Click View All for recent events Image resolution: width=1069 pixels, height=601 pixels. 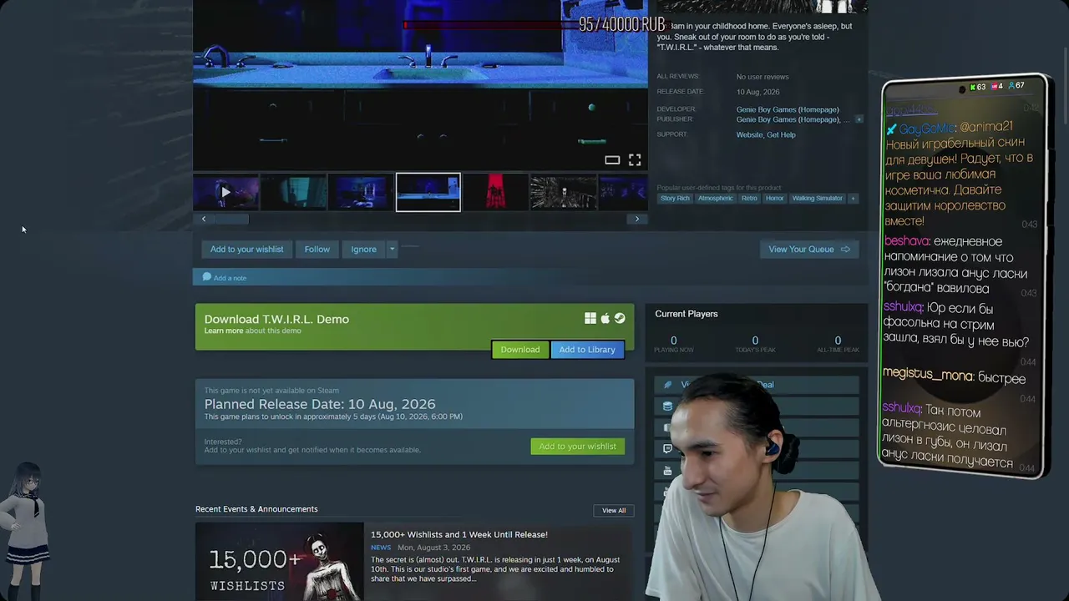coord(614,510)
